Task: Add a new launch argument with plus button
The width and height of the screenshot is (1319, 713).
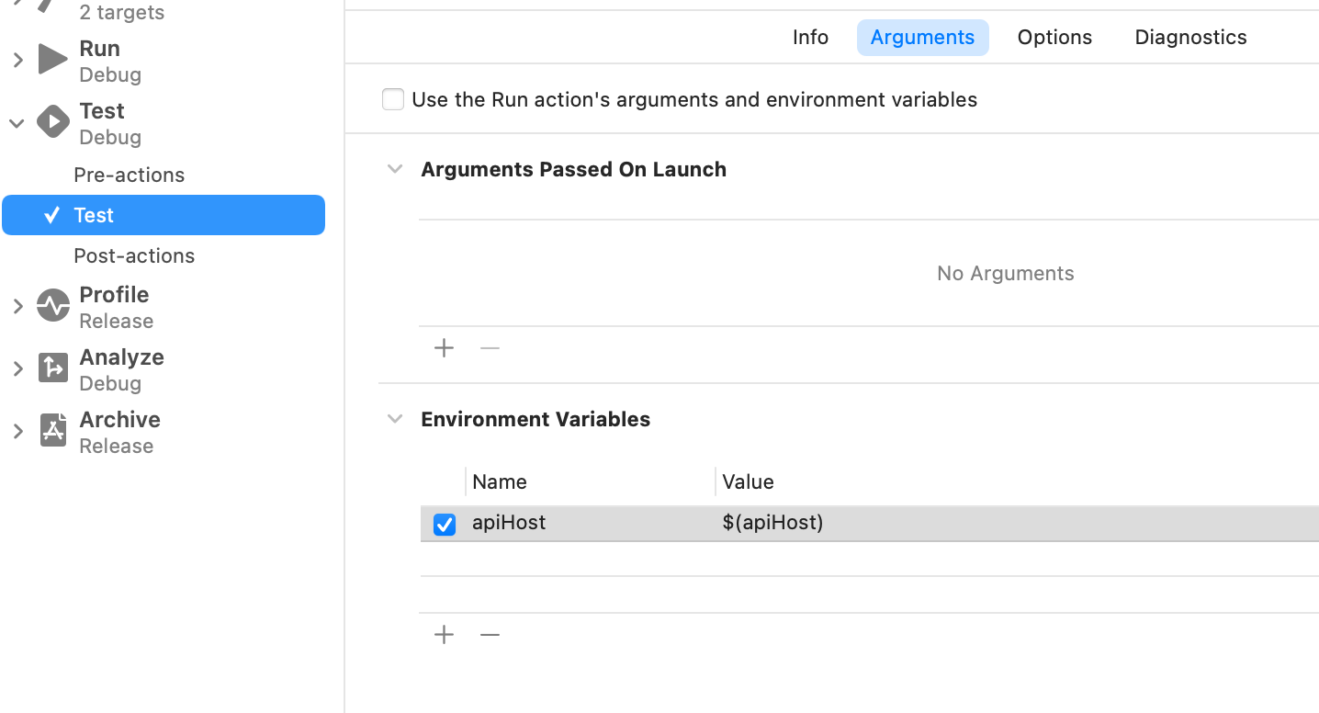Action: pyautogui.click(x=444, y=347)
